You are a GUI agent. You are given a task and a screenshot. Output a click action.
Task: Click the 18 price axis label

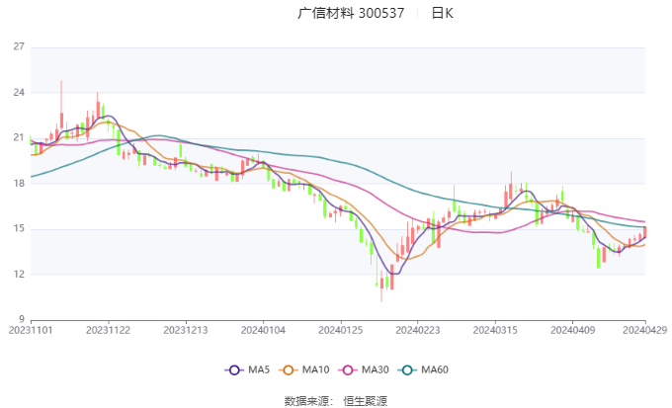[x=19, y=184]
